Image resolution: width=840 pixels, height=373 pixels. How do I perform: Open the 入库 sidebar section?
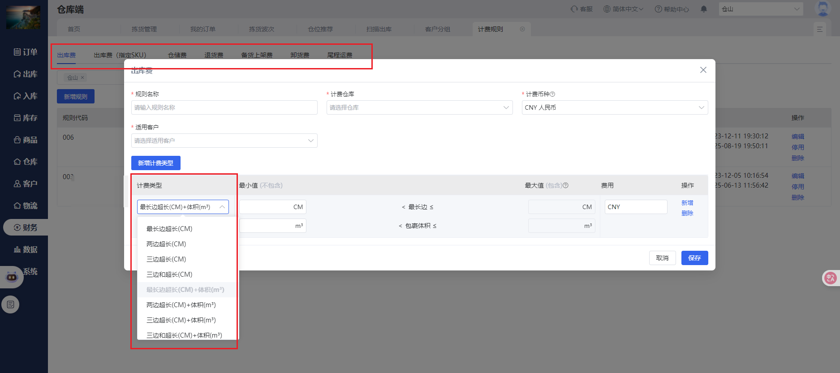coord(26,96)
